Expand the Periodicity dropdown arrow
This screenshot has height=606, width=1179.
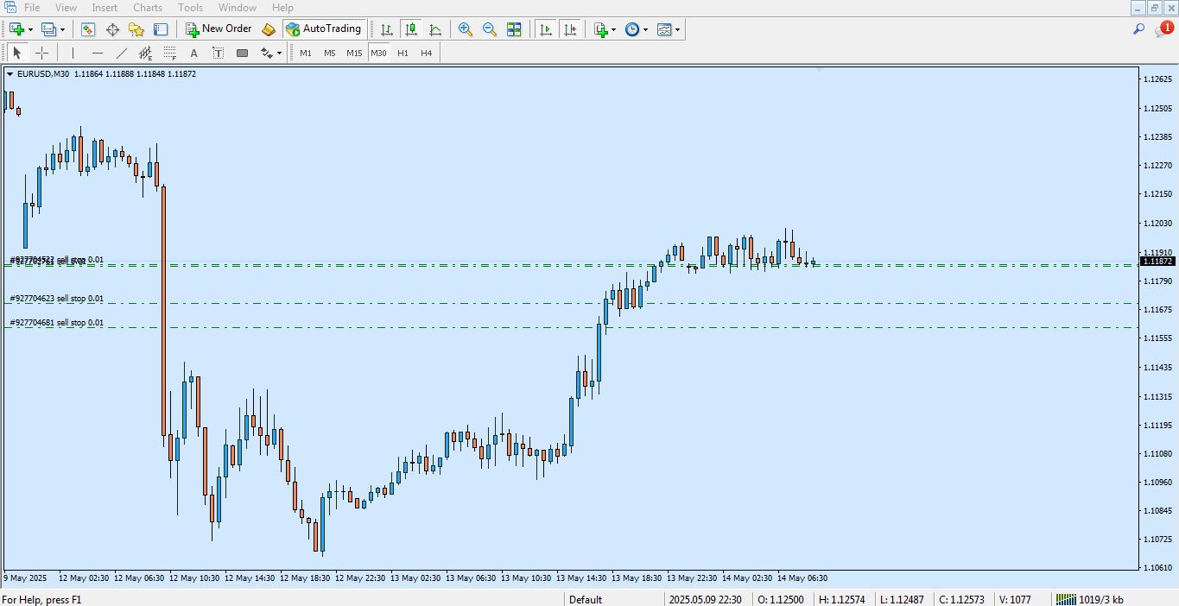coord(646,29)
